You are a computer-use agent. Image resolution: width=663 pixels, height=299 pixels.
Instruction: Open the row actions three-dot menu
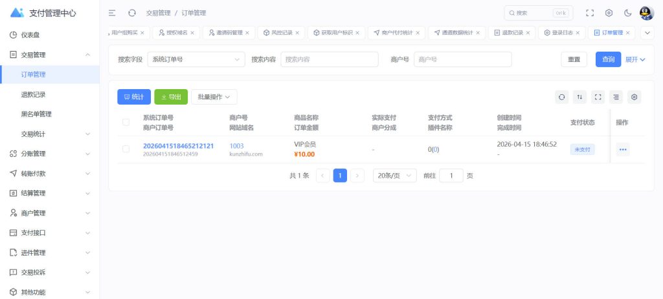[622, 149]
